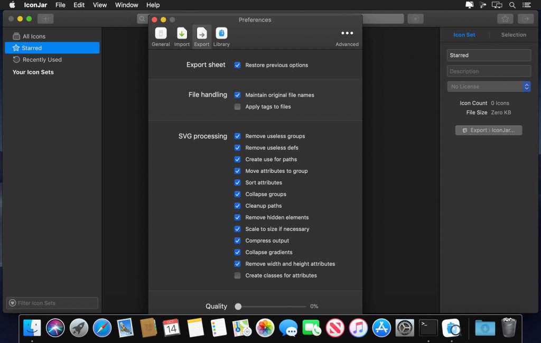
Task: Switch to the Selection tab
Action: coord(514,35)
